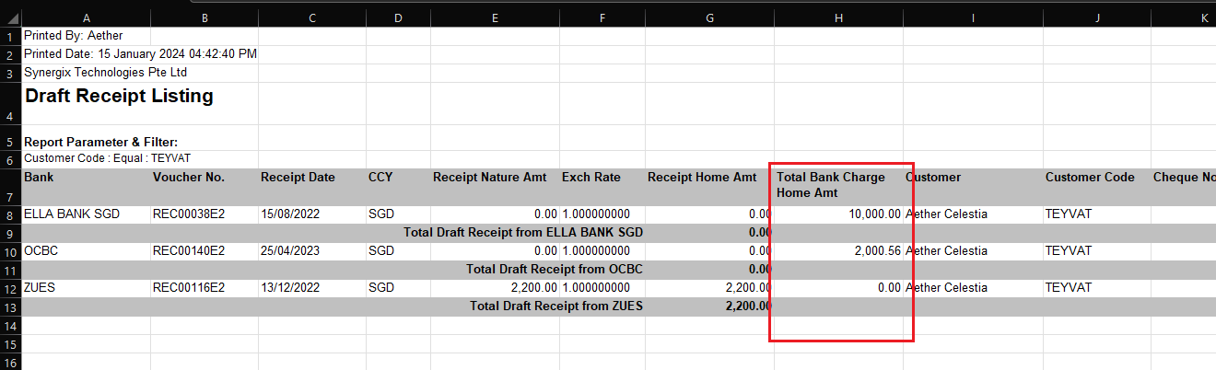Click the Synergix Technologies Pte Ltd cell
The width and height of the screenshot is (1216, 370).
pos(105,73)
